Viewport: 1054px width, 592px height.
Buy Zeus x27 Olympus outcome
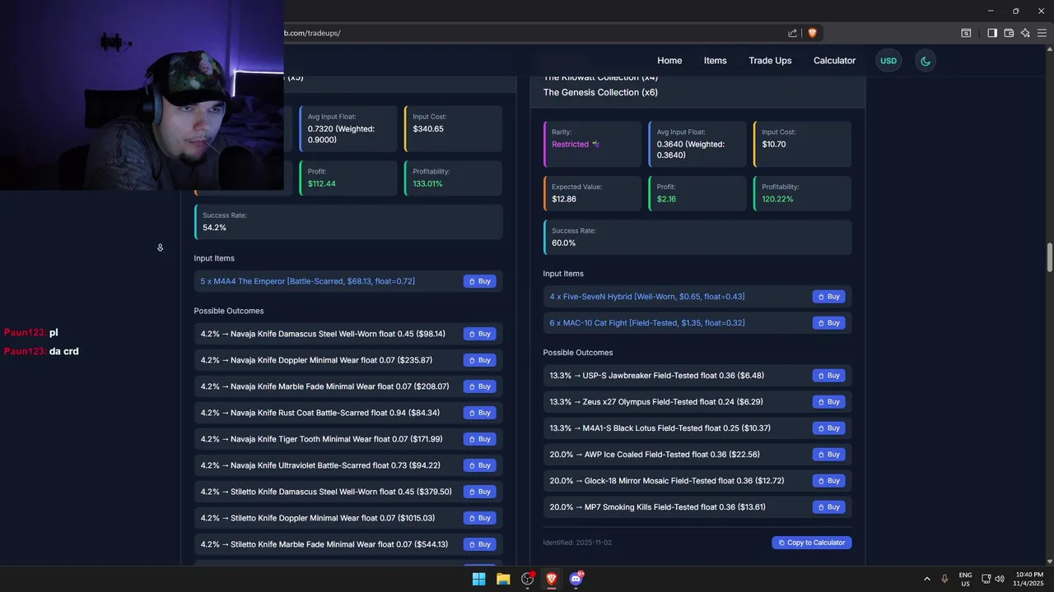[x=829, y=402]
